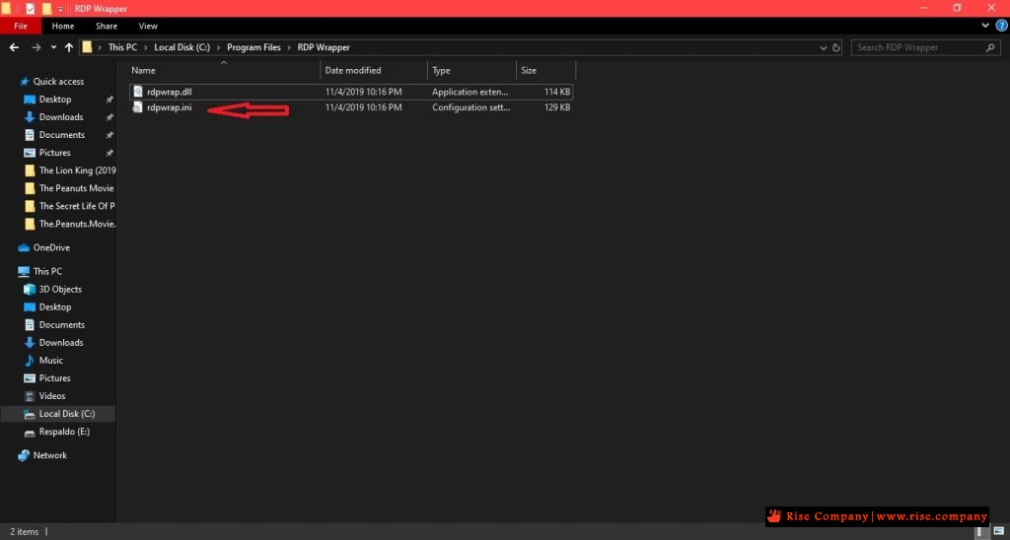Click the properties icon in title bar
This screenshot has width=1010, height=540.
tap(30, 8)
